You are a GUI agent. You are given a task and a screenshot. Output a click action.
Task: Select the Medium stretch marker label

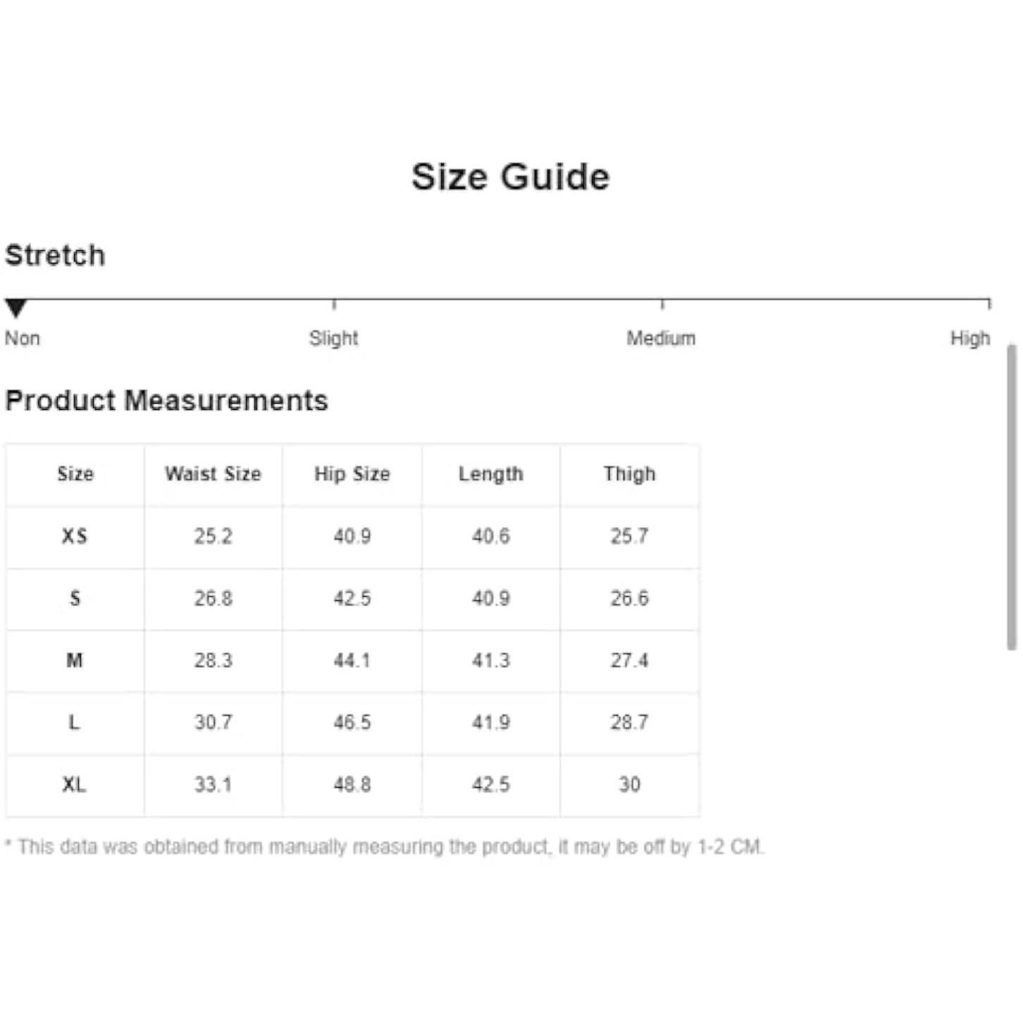click(661, 338)
